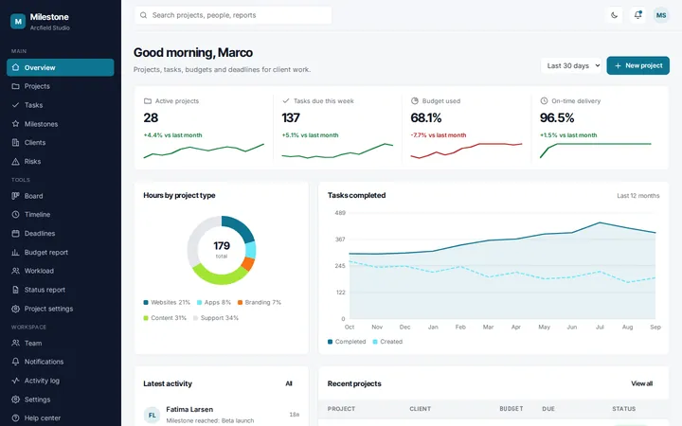
Task: Sort by the STATUS column header
Action: tap(623, 409)
